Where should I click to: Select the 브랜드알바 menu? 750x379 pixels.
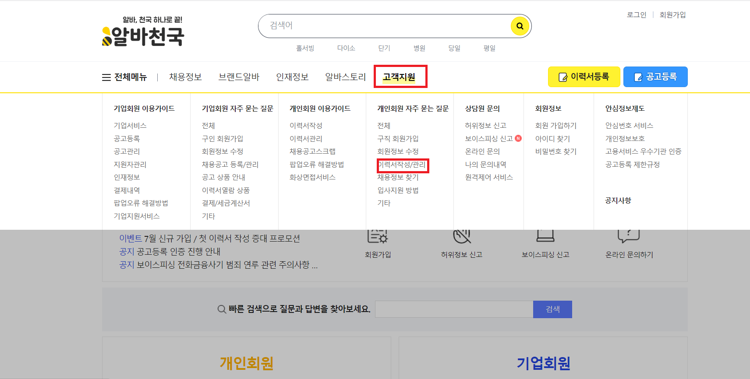pyautogui.click(x=239, y=77)
